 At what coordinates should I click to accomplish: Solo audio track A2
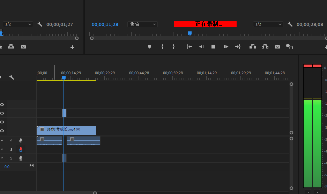(11, 150)
